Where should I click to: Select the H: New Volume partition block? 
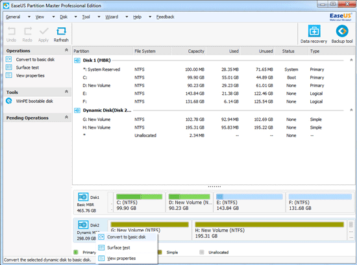pos(269,230)
